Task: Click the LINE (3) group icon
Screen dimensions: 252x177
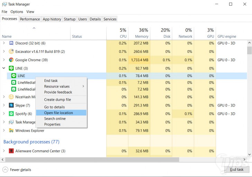Action: tap(11, 68)
